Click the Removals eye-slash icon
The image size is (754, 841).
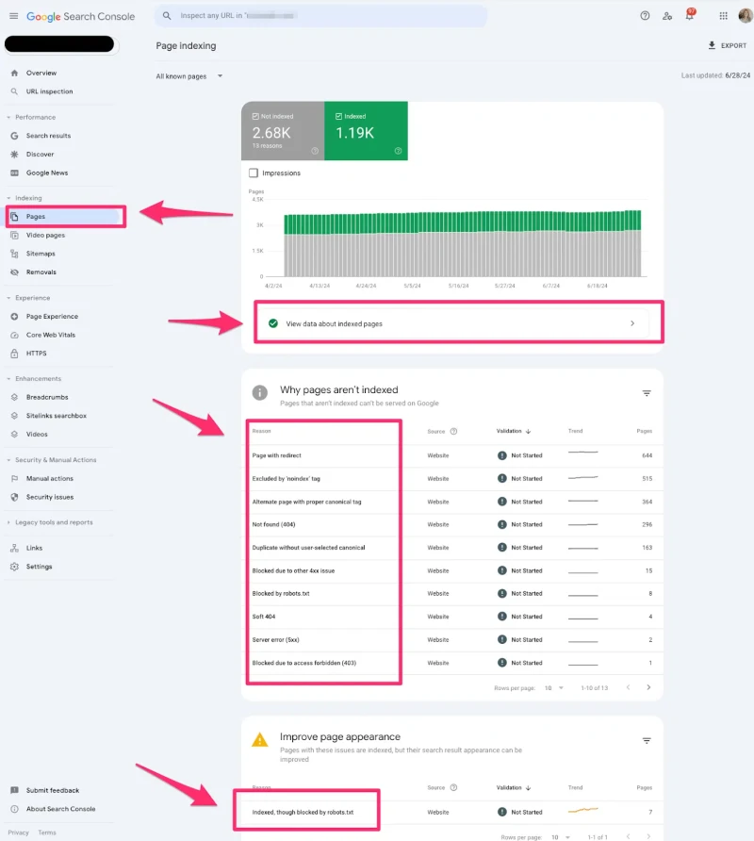coord(14,272)
